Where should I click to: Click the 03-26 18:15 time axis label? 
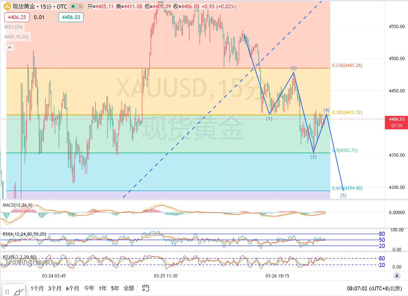click(277, 276)
